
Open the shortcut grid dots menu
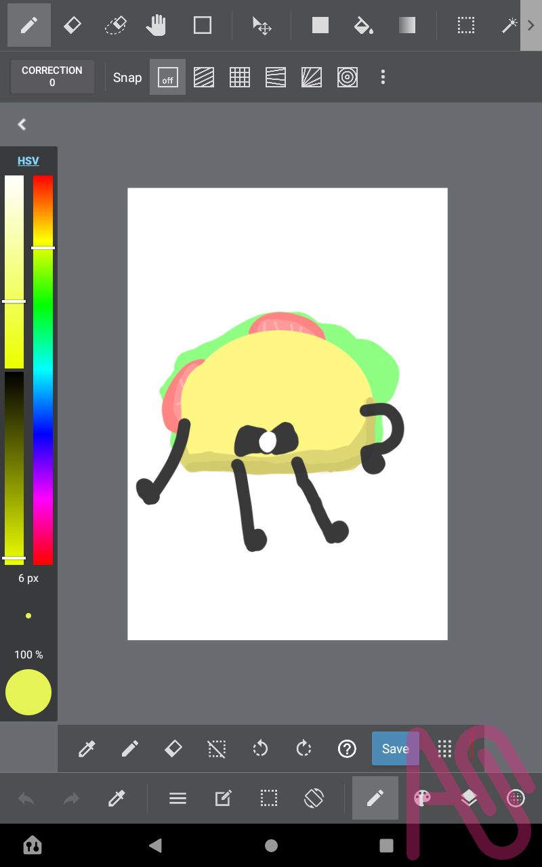pyautogui.click(x=444, y=748)
